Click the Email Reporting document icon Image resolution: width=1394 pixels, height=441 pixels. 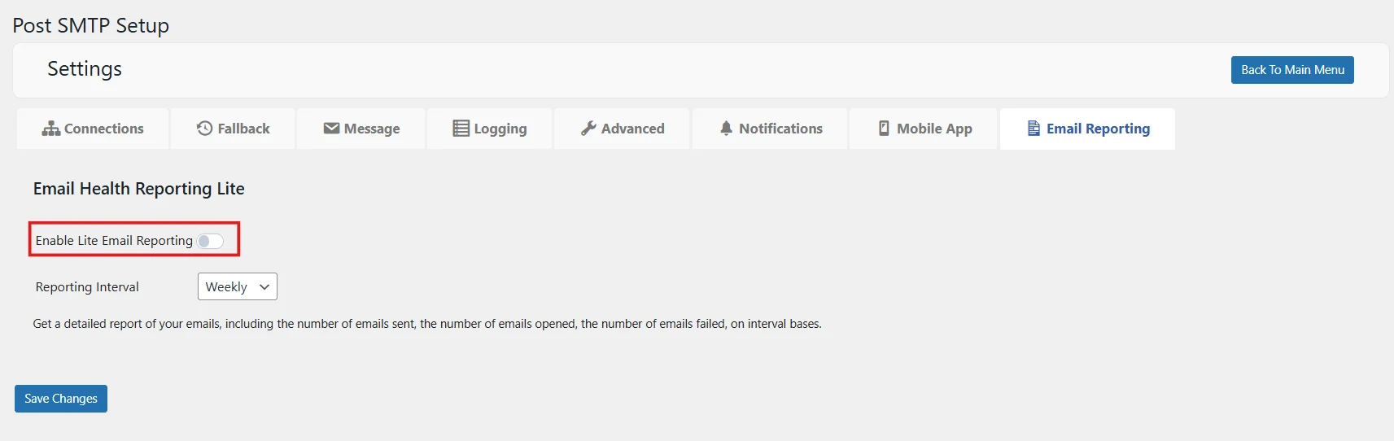(x=1033, y=129)
